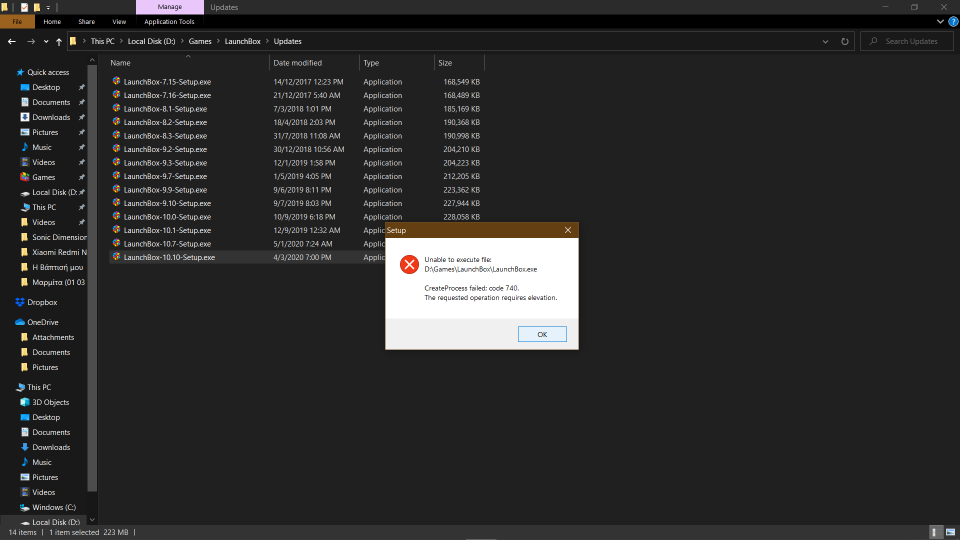Image resolution: width=960 pixels, height=540 pixels.
Task: Expand the ribbon with the chevron
Action: (x=940, y=21)
